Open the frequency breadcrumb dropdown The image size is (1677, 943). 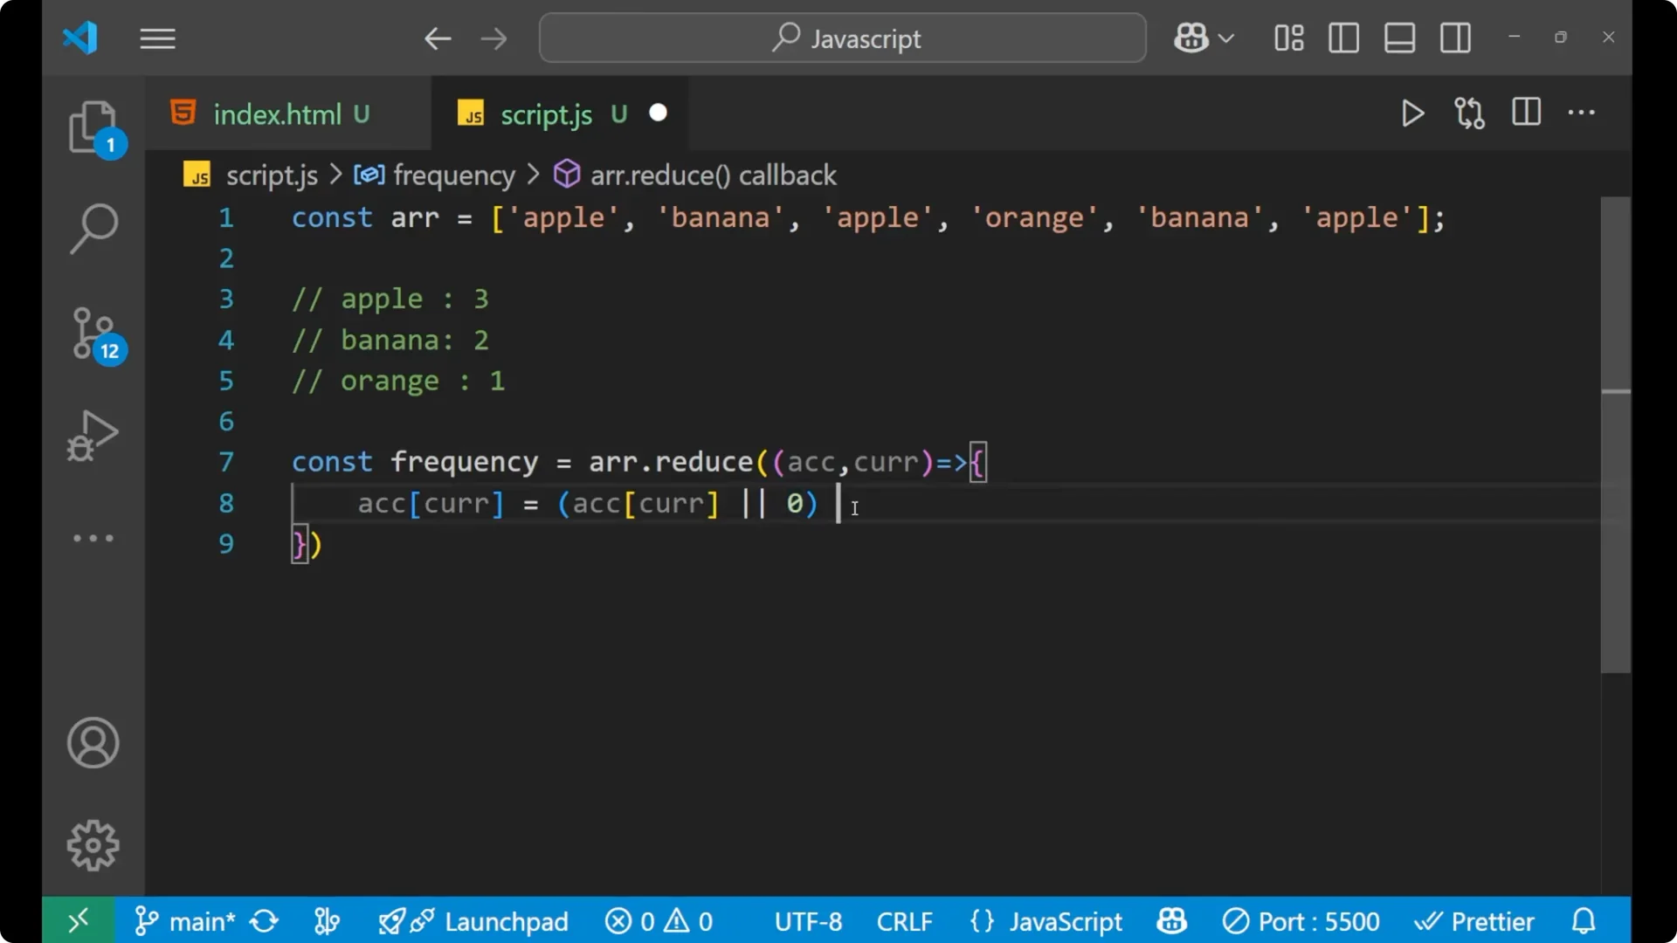pyautogui.click(x=454, y=175)
